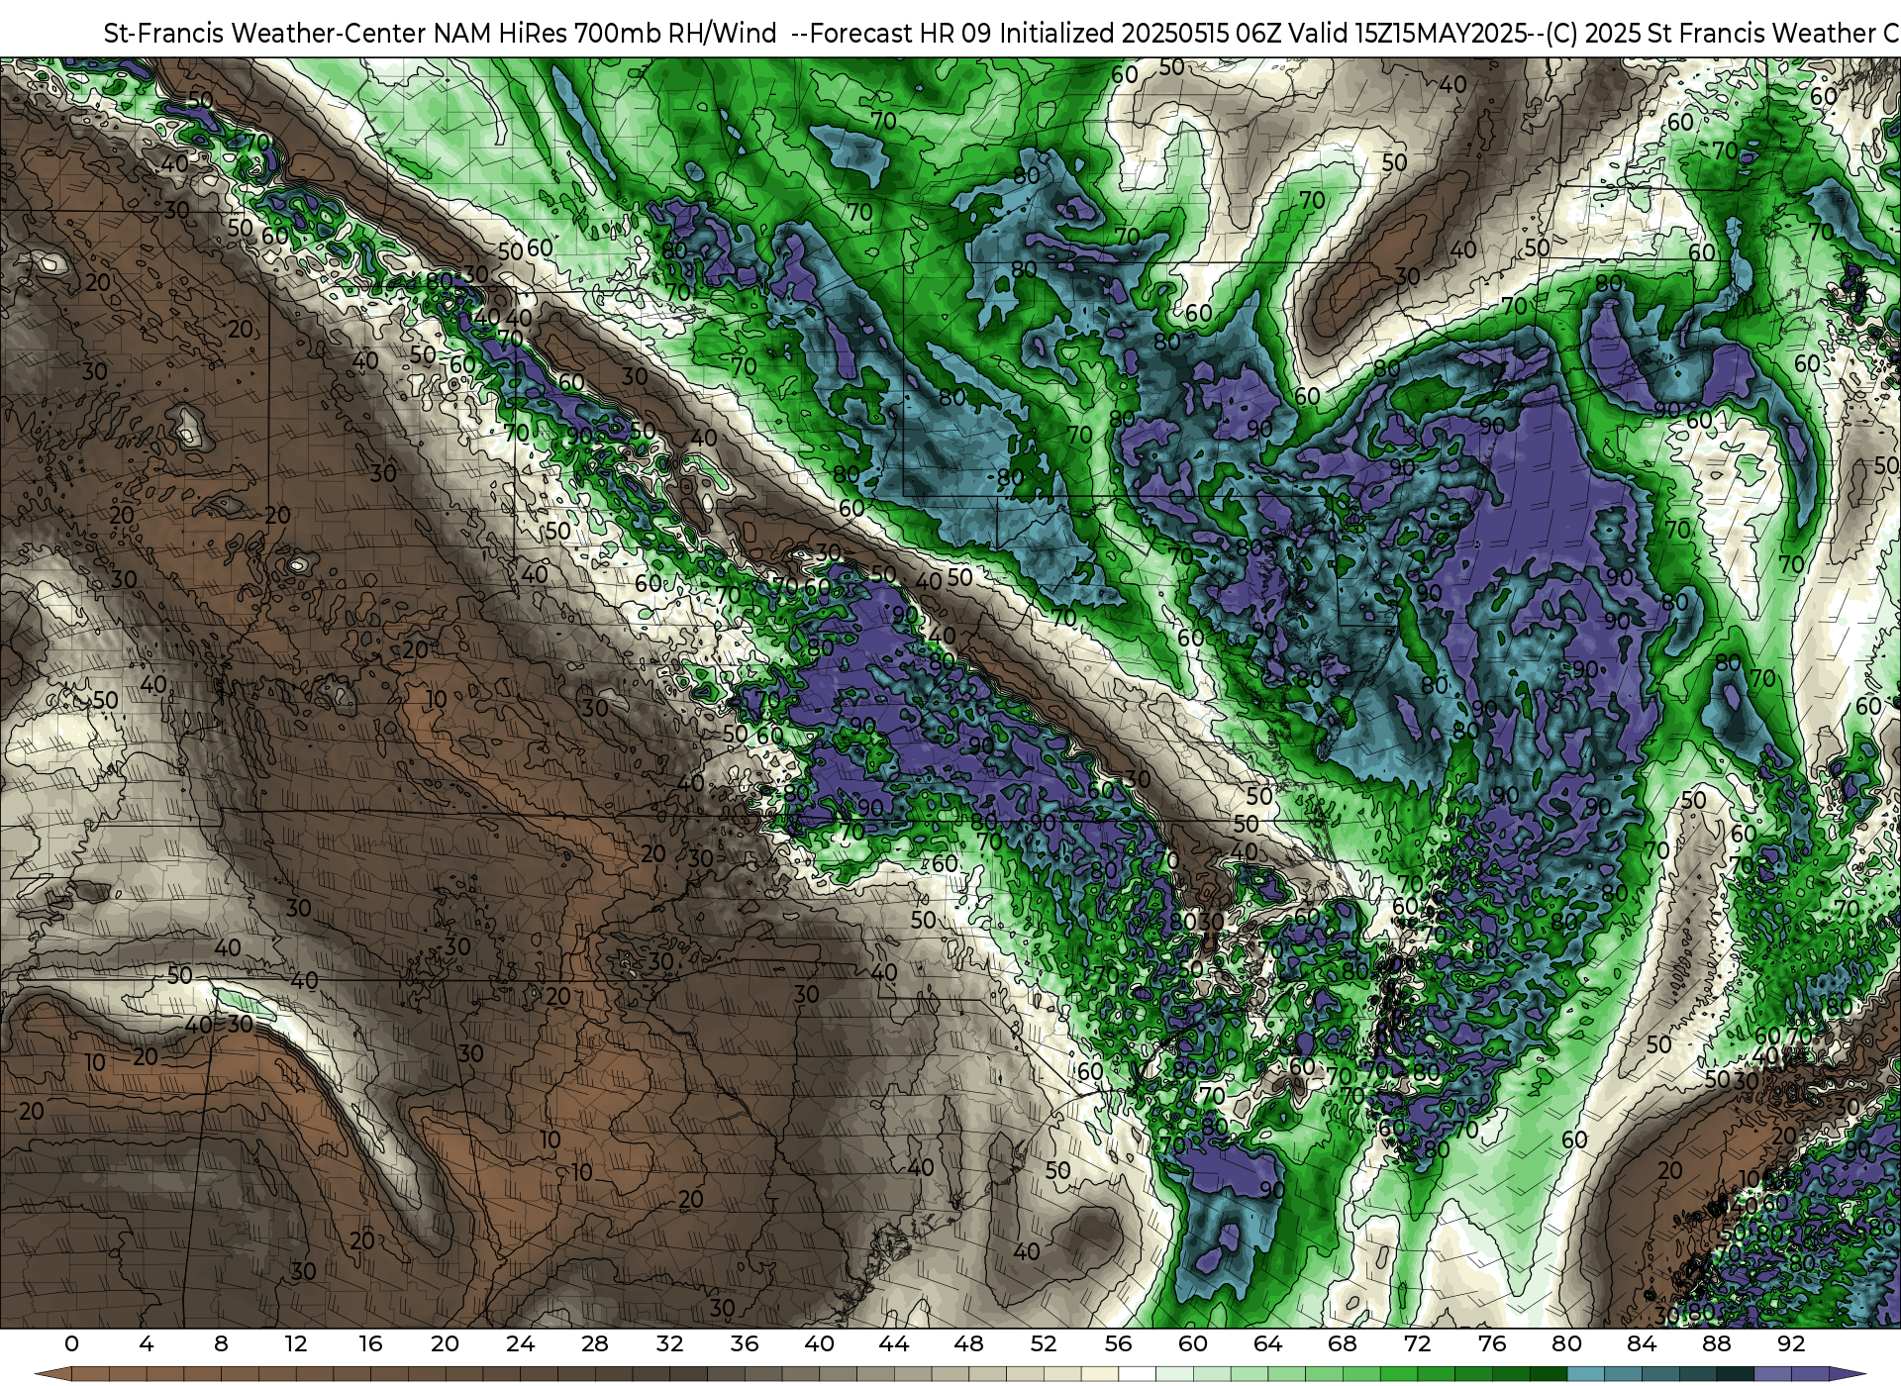Click the colorbar label 4

pyautogui.click(x=147, y=1343)
